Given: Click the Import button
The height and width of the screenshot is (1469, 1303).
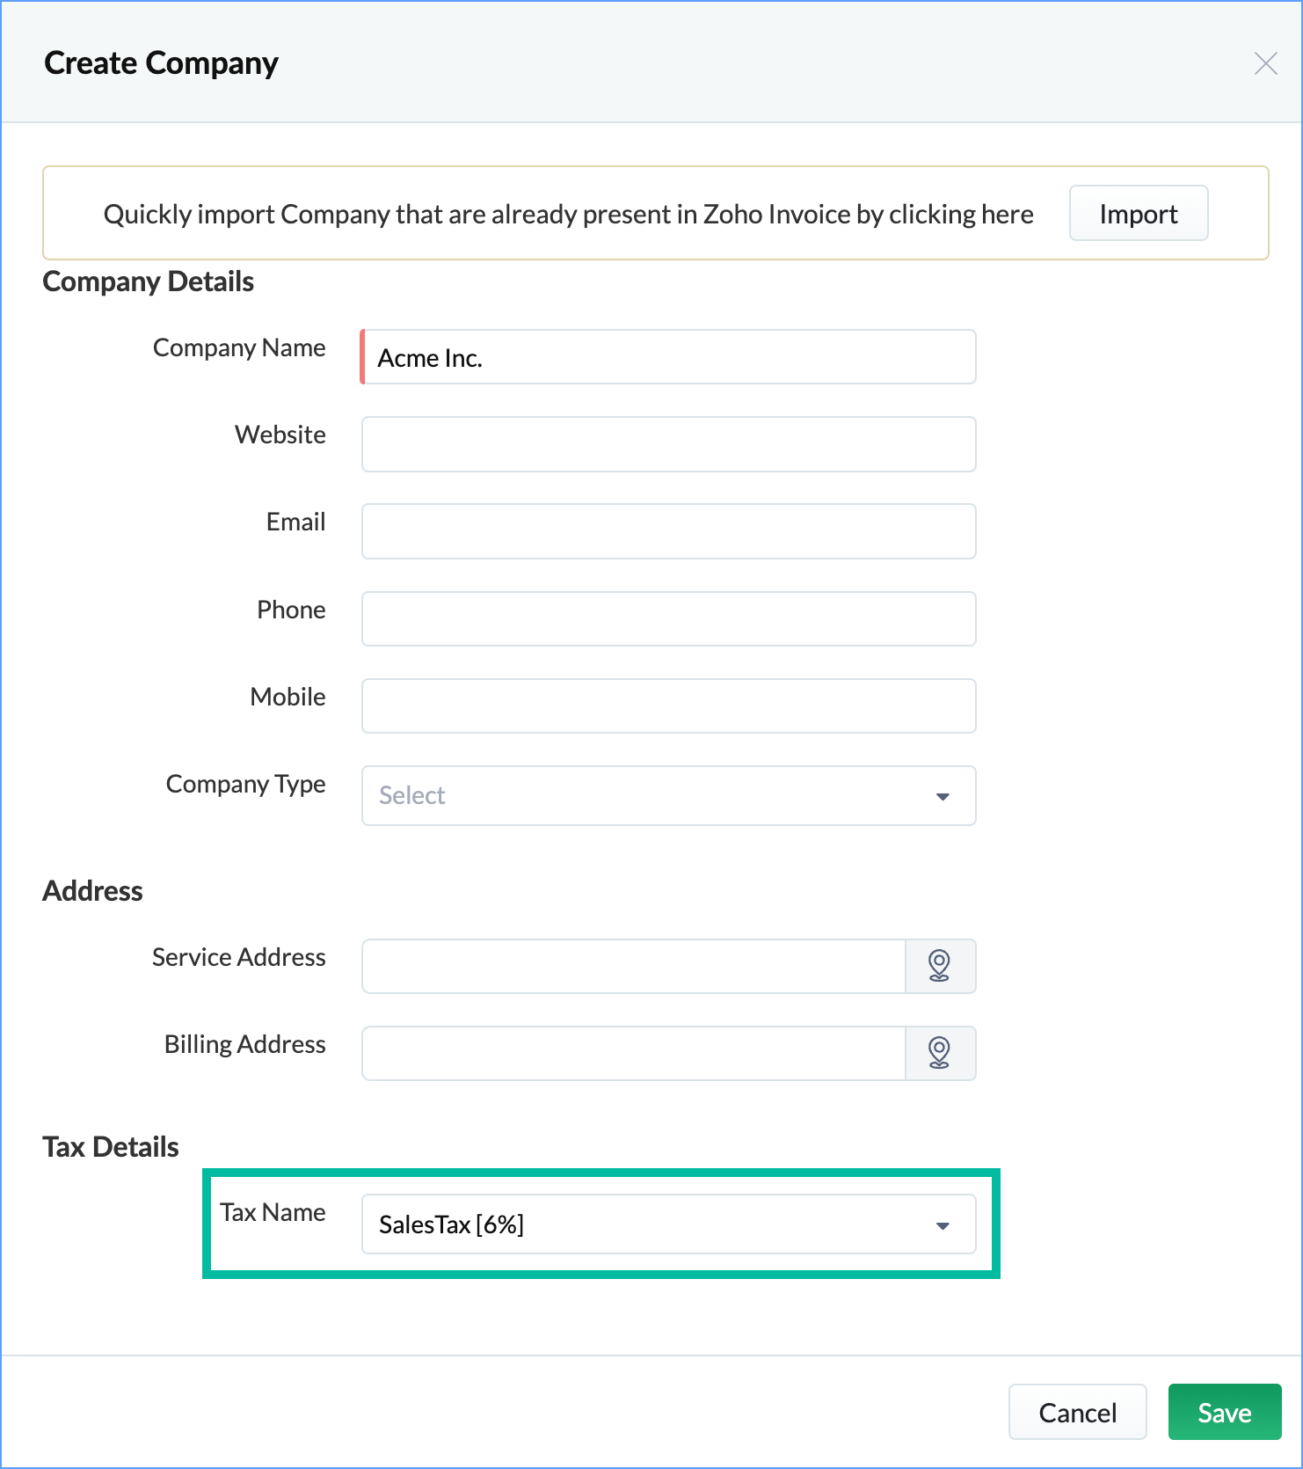Looking at the screenshot, I should (x=1138, y=214).
